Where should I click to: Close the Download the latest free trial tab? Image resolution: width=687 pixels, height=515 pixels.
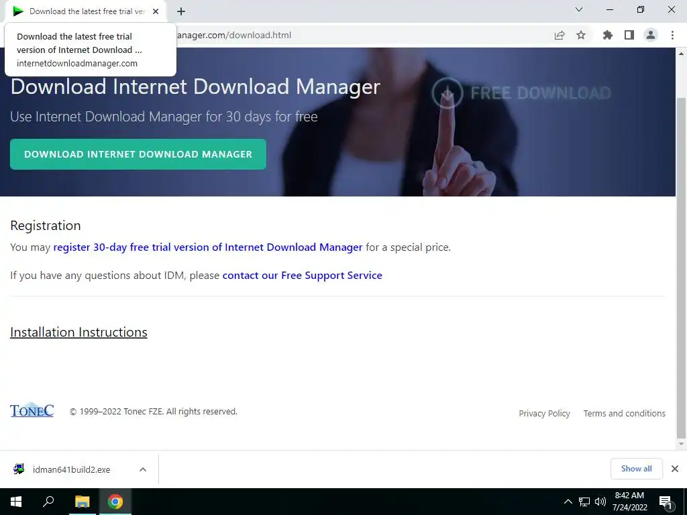pyautogui.click(x=156, y=11)
